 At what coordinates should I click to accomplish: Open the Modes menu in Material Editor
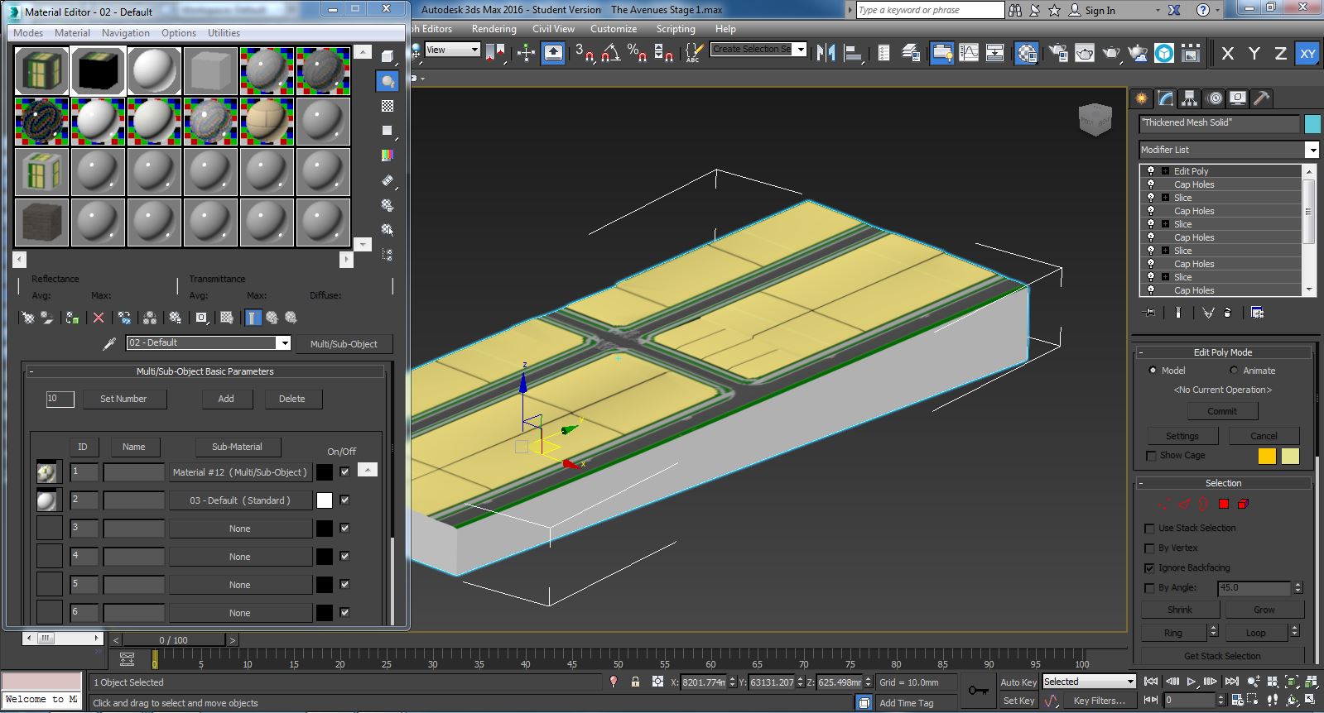click(x=28, y=33)
